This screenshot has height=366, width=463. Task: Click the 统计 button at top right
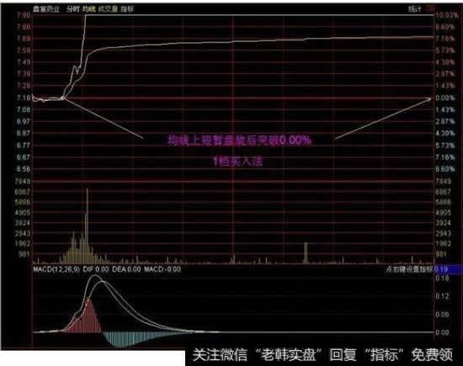(414, 9)
